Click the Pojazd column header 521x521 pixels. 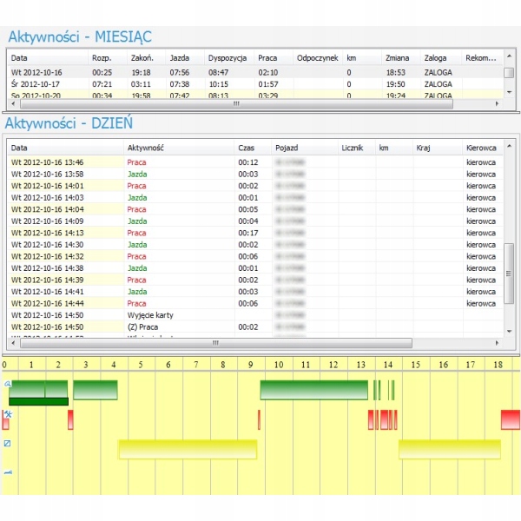287,148
